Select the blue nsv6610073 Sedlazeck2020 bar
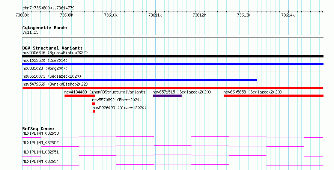This screenshot has width=334, height=170. click(x=139, y=80)
